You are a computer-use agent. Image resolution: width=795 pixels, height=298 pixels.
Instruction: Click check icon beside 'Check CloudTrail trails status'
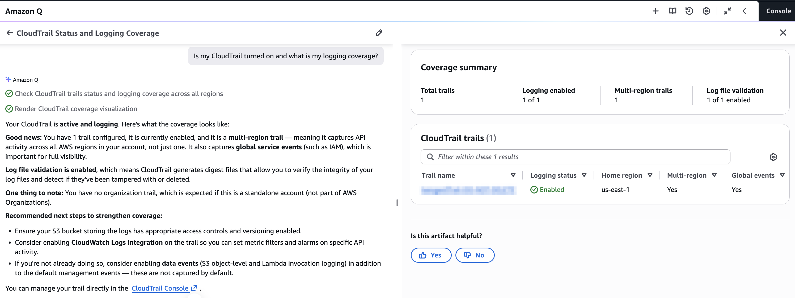point(9,94)
